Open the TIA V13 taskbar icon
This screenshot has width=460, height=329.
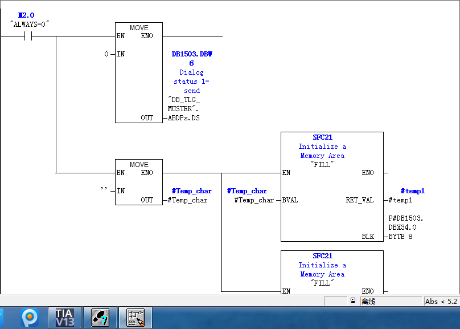click(x=65, y=317)
